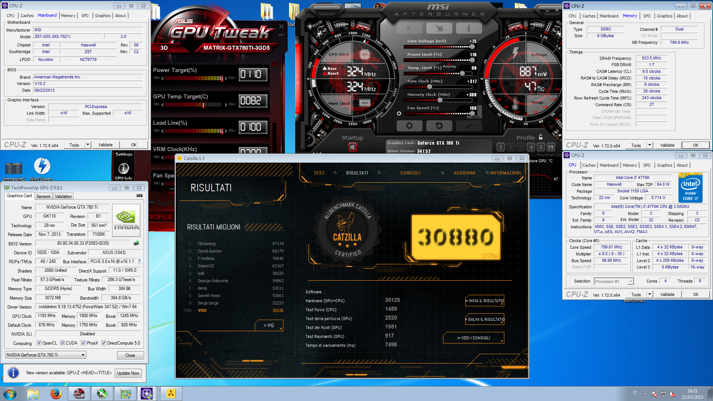Switch to the Sensors tab in GPU-Z
This screenshot has width=713, height=401.
click(x=43, y=196)
